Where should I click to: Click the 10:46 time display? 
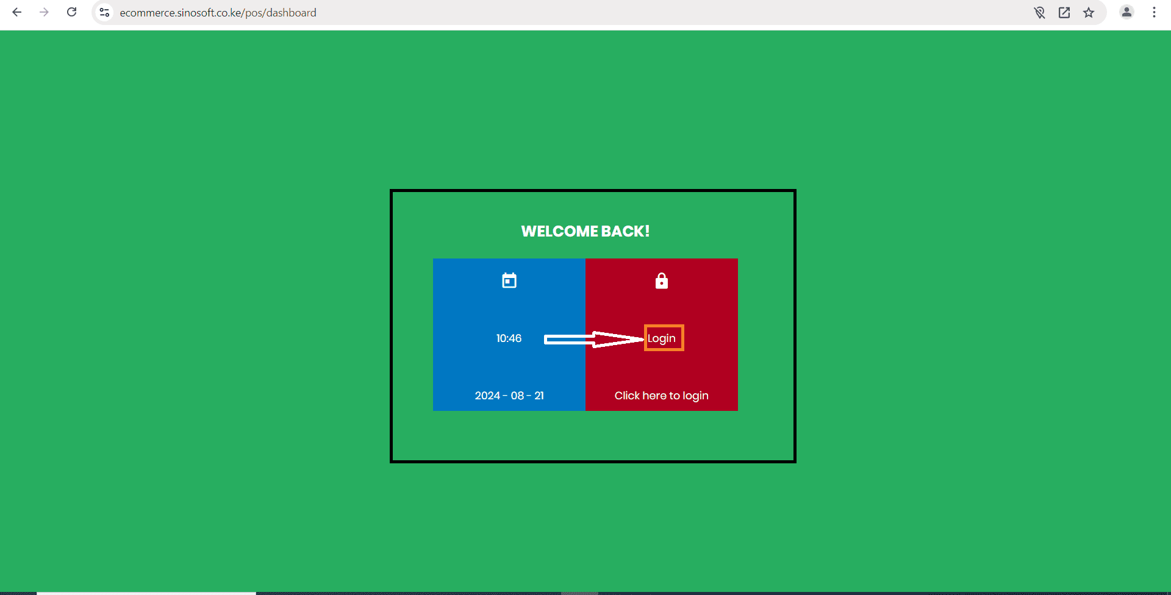(x=509, y=338)
